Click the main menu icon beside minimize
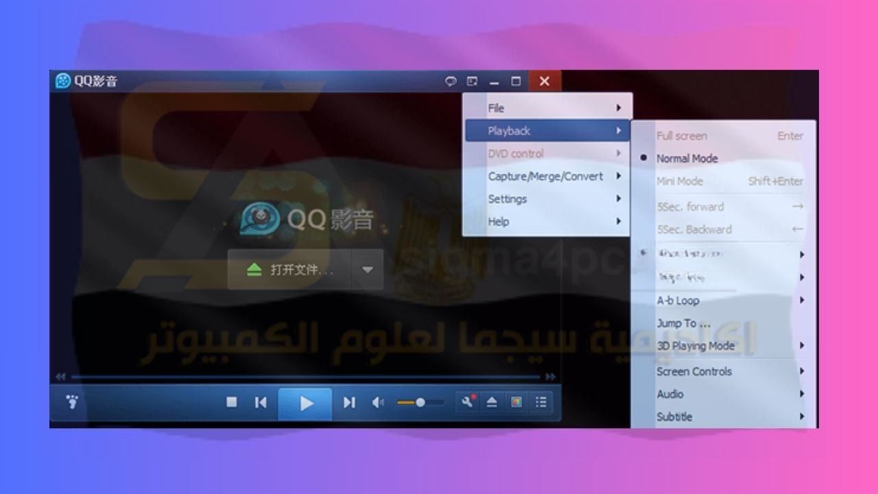Screen dimensions: 878x494 click(472, 81)
